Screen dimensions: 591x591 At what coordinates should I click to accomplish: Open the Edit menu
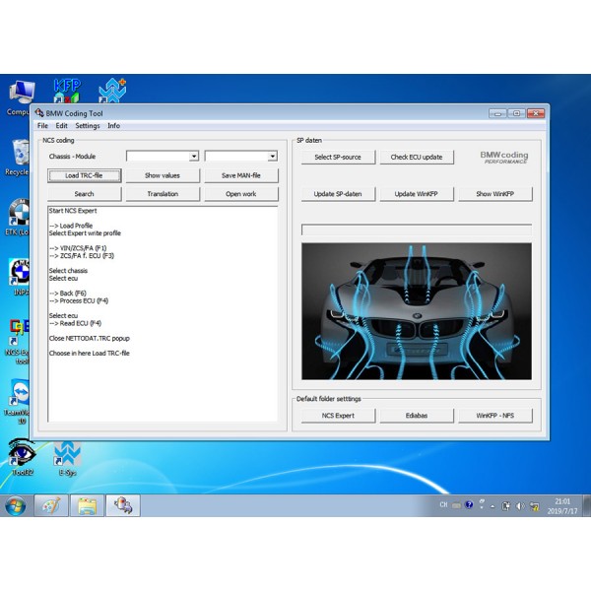[61, 126]
